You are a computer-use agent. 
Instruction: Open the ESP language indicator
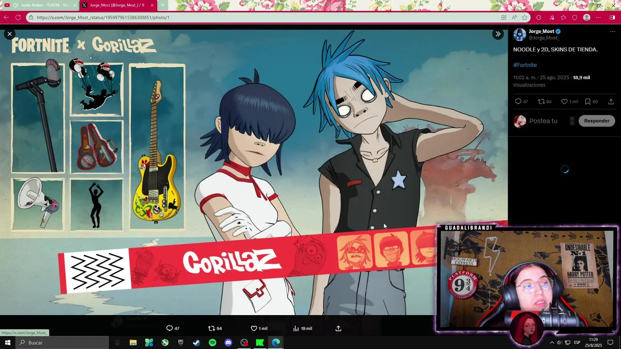[x=577, y=343]
